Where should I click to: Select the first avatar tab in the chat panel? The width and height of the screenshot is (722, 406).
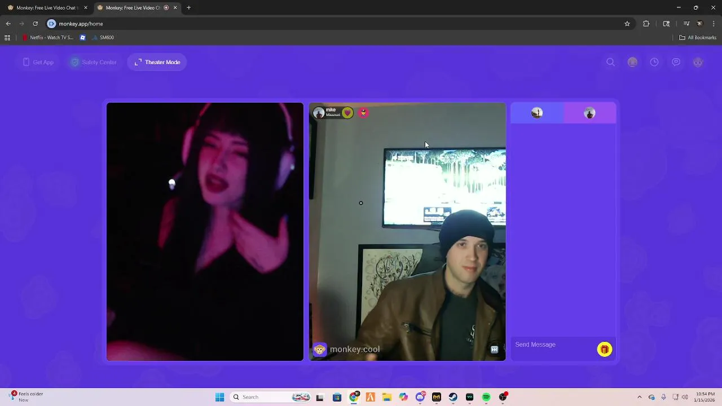[537, 113]
